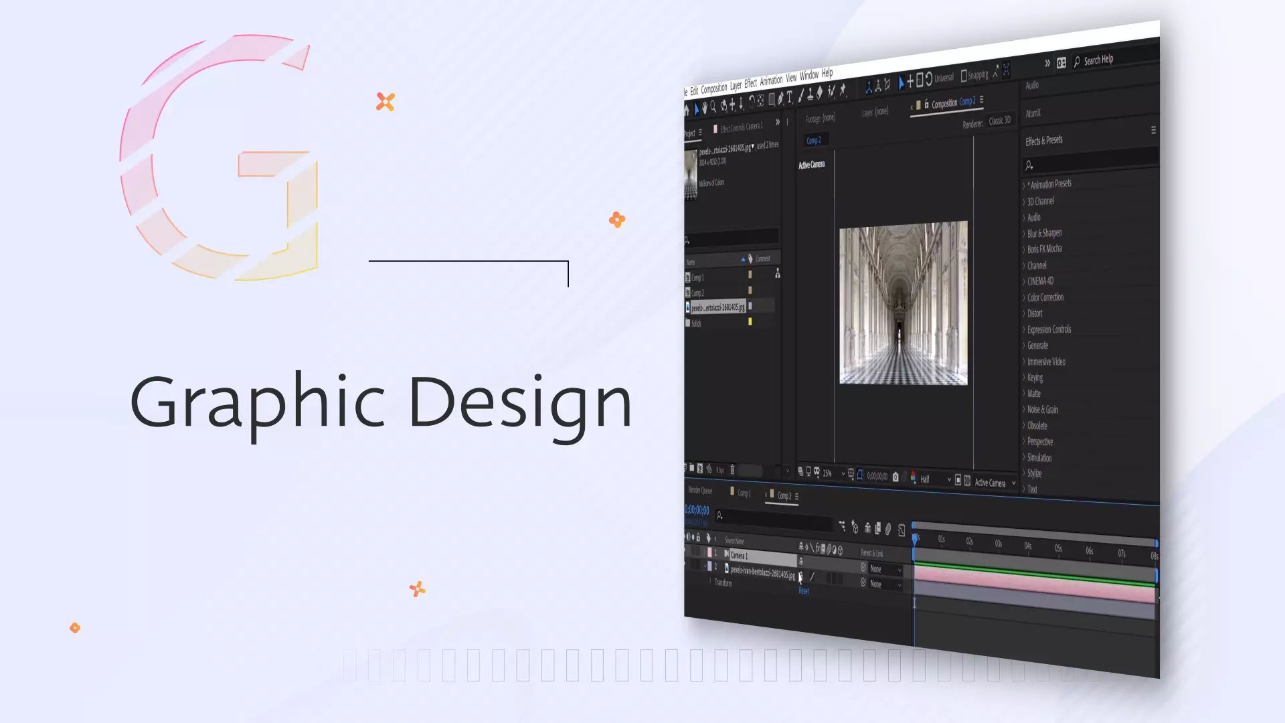
Task: Open the 25% magnification dropdown
Action: (x=834, y=473)
